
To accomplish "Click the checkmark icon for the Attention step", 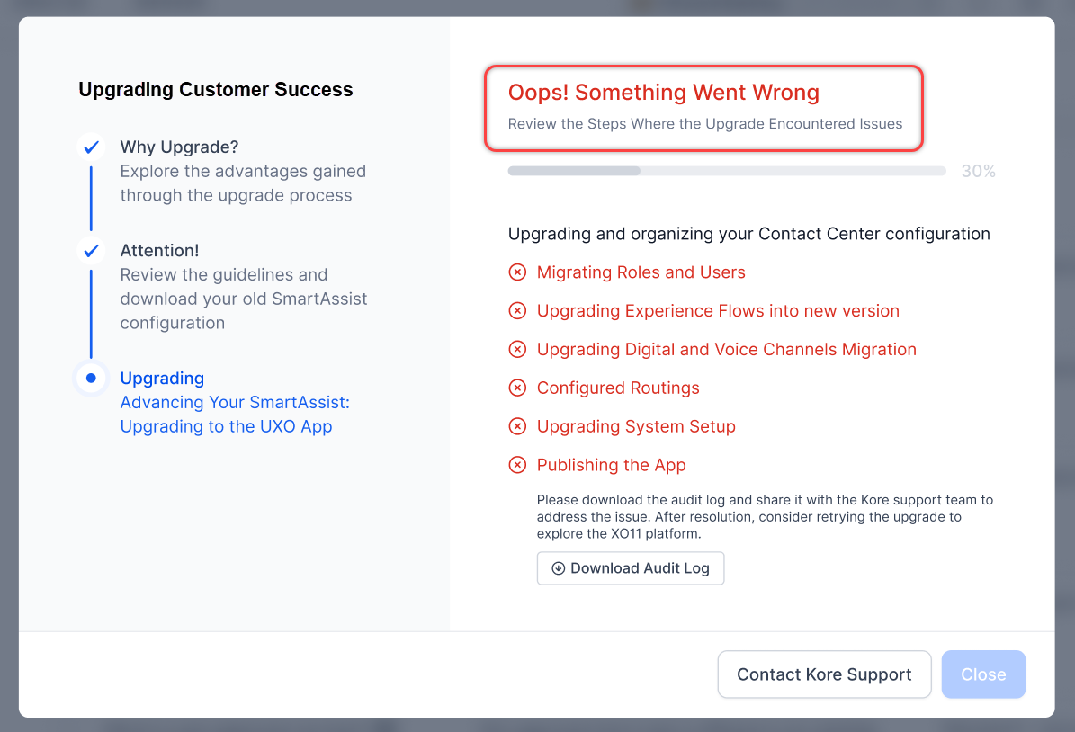I will click(91, 251).
